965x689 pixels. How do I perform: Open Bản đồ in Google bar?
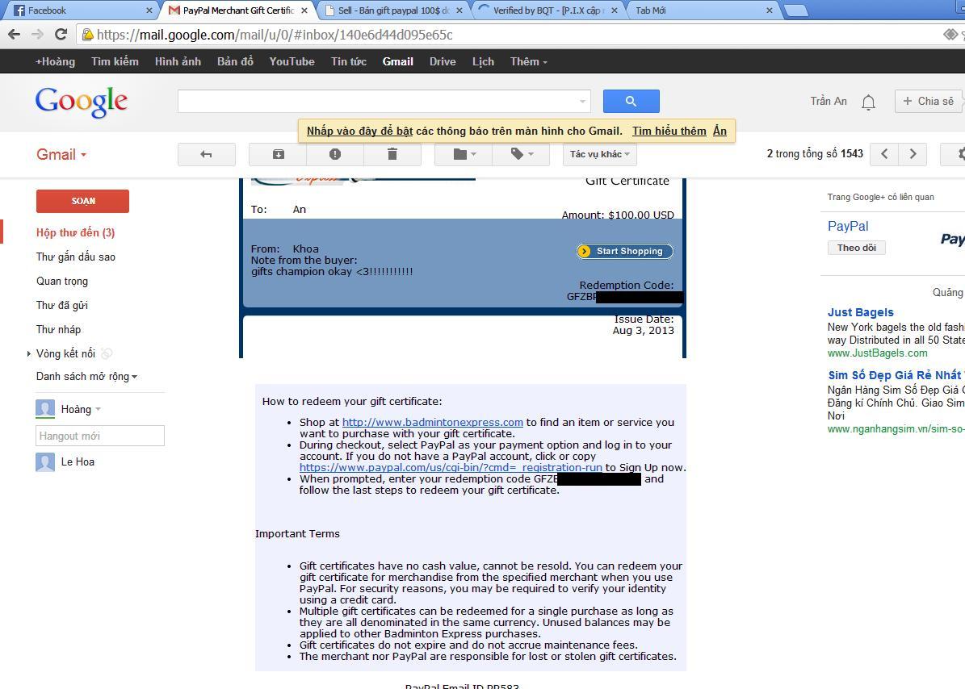[x=235, y=61]
